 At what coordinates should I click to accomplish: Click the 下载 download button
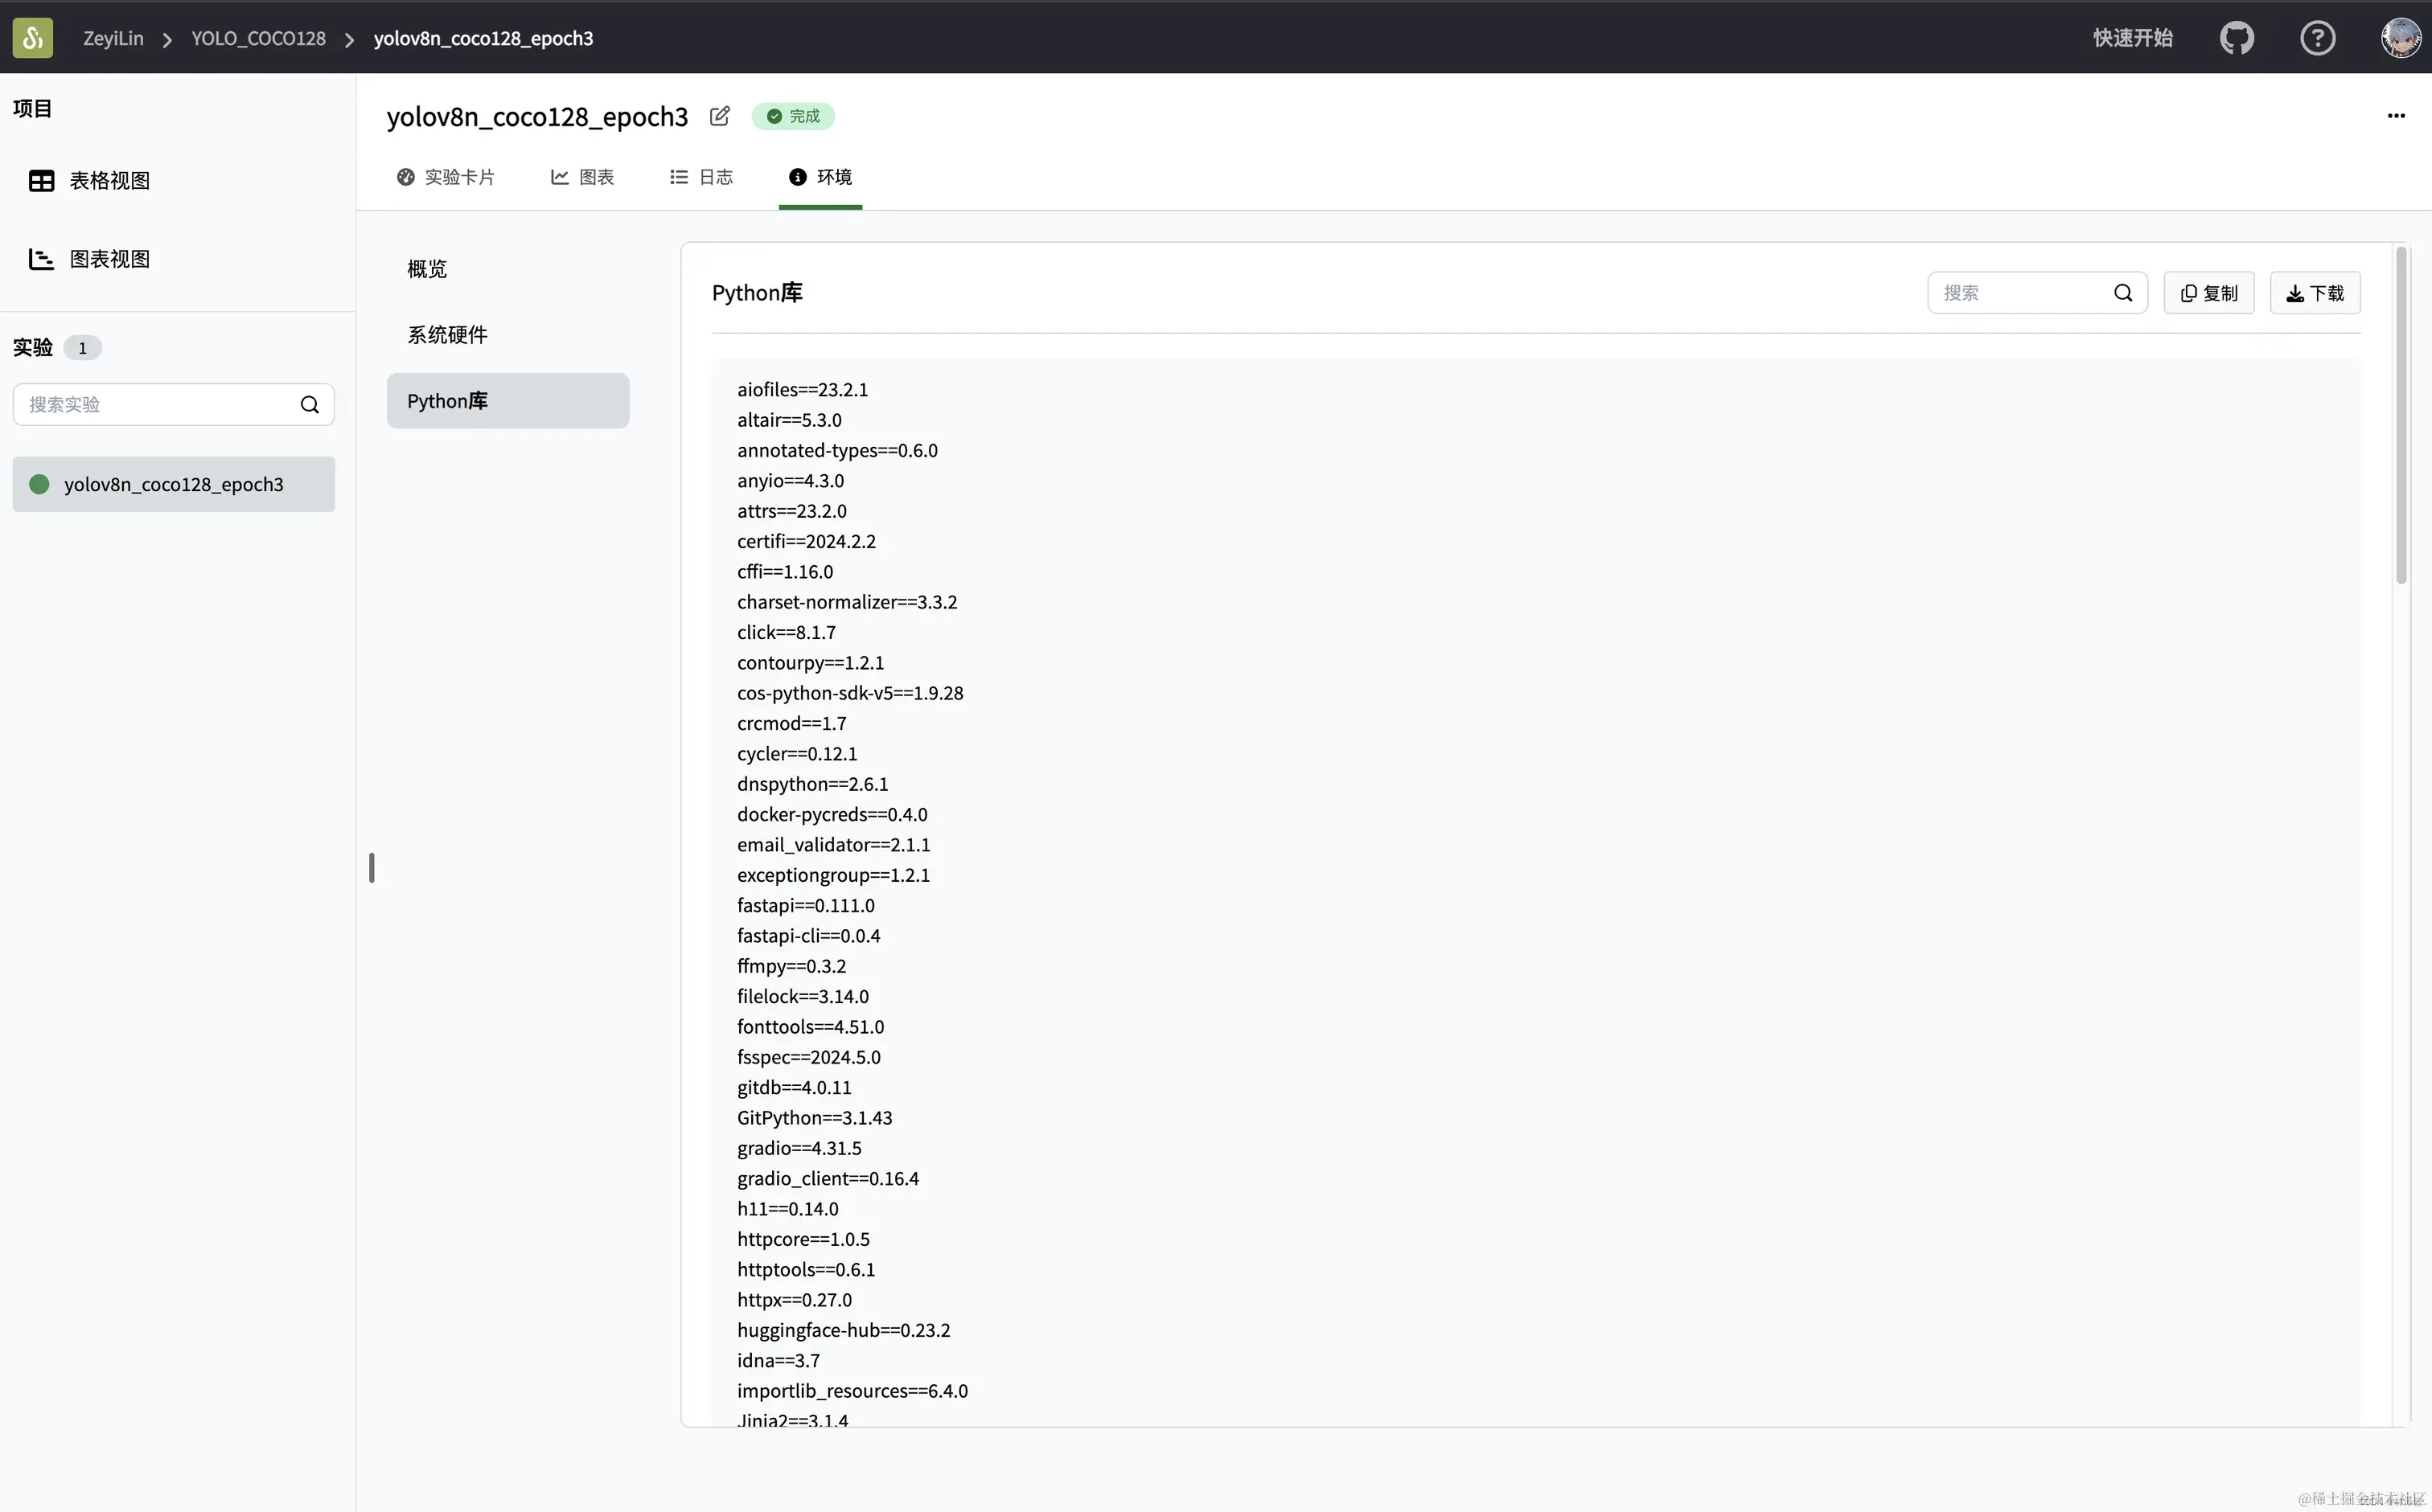[x=2314, y=293]
